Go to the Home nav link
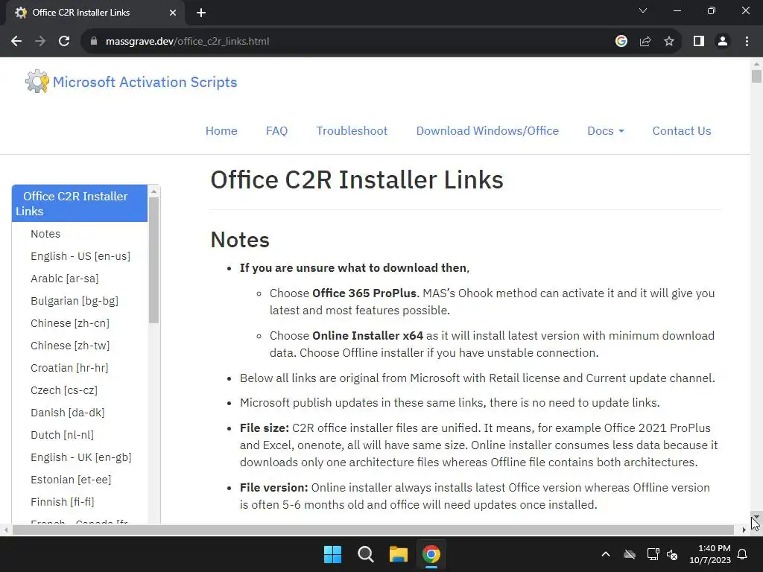Screen dimensions: 763x572 (221, 131)
